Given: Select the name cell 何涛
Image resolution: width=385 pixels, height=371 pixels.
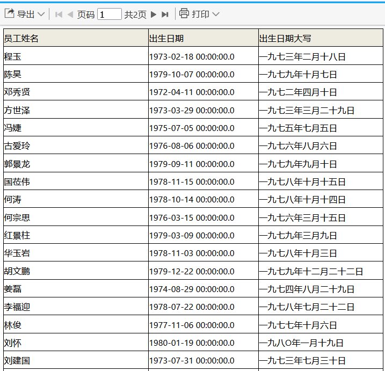Looking at the screenshot, I should (76, 199).
